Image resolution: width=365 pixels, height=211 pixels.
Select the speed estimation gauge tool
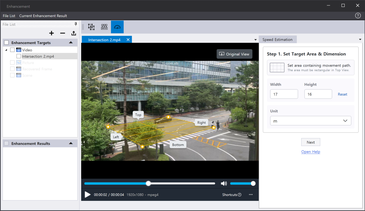117,27
